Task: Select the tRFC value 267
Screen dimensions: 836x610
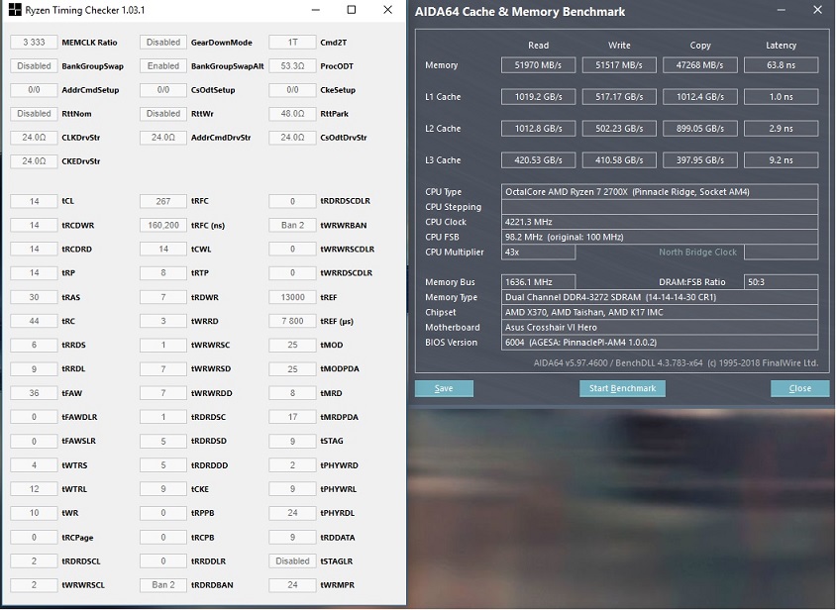Action: click(x=163, y=201)
